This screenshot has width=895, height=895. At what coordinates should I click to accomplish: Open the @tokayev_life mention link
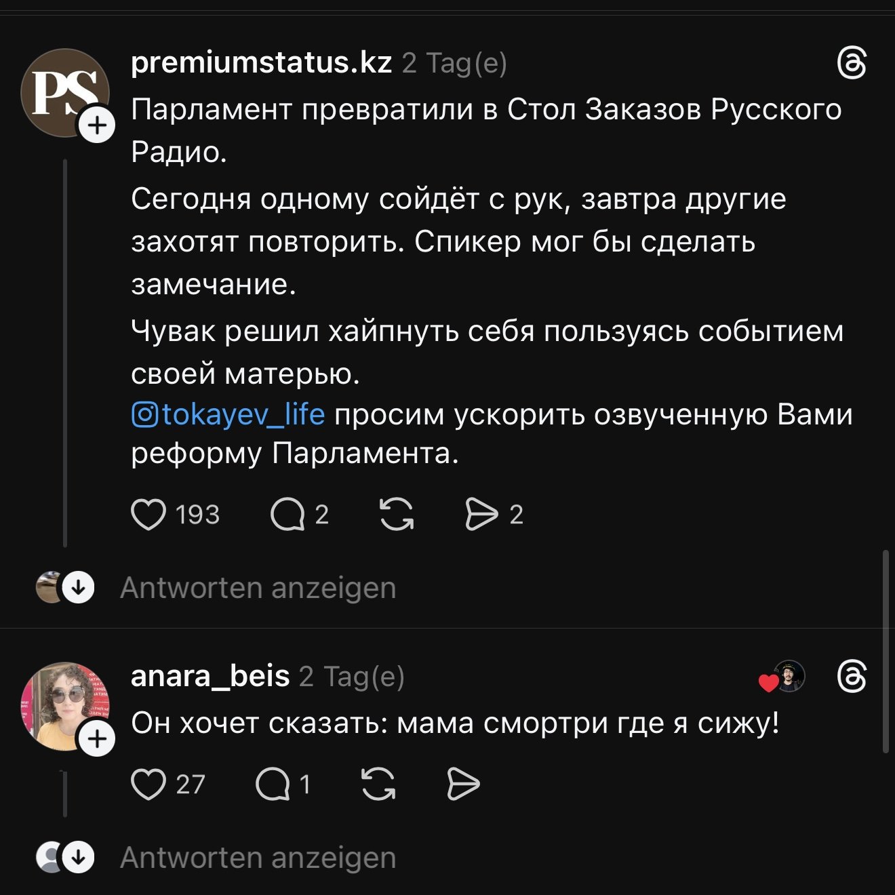coord(228,414)
